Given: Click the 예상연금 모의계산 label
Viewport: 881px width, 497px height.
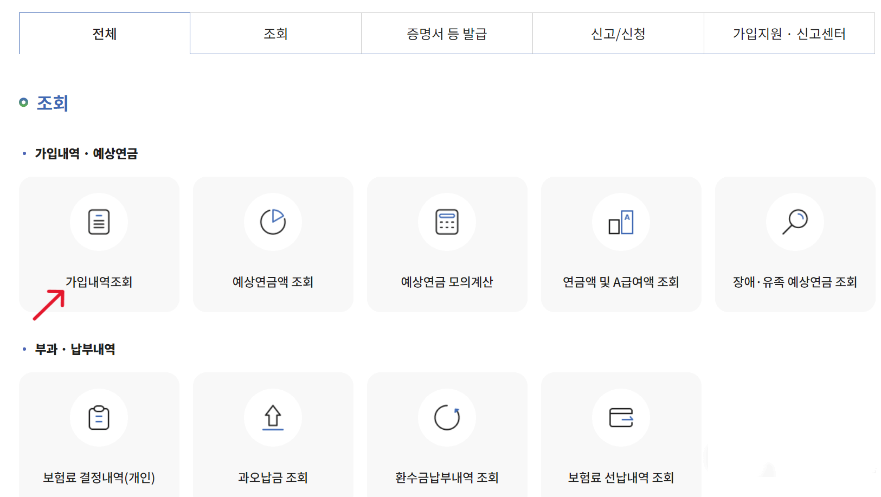Looking at the screenshot, I should pyautogui.click(x=447, y=282).
